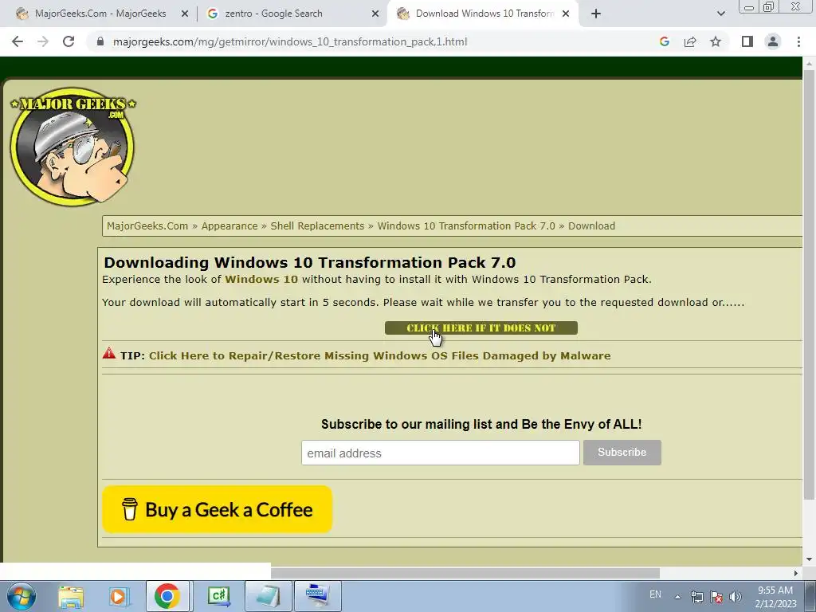
Task: Open the Action Center flag icon
Action: pyautogui.click(x=716, y=597)
